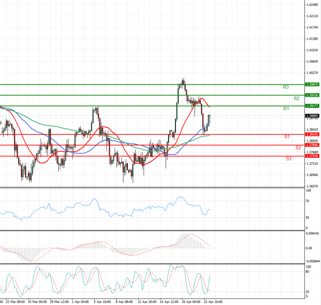Image resolution: width=321 pixels, height=305 pixels.
Task: Click the 15 Apr 12:00 time label
Action: [169, 302]
